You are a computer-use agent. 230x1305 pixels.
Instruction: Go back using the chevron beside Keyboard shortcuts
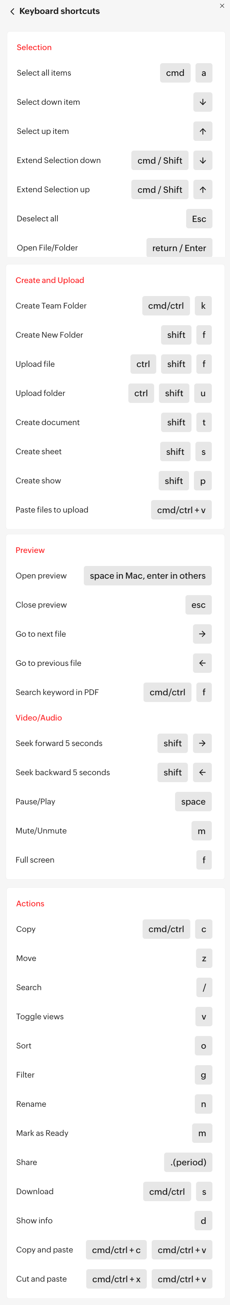click(x=12, y=11)
